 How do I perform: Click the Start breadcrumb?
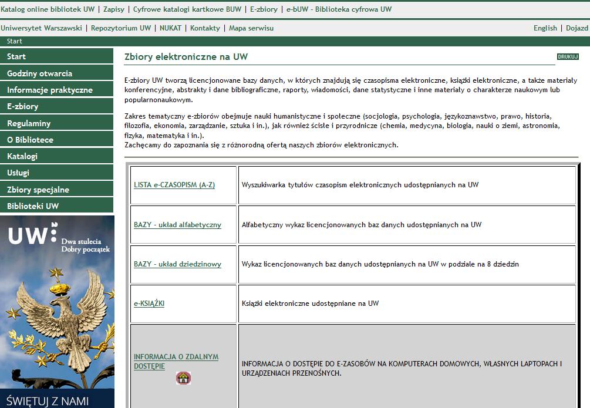click(14, 42)
